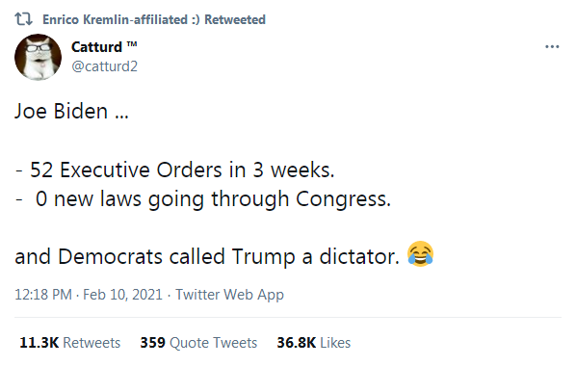The width and height of the screenshot is (576, 366).
Task: Click the '52 Executive Orders' line
Action: click(x=175, y=170)
